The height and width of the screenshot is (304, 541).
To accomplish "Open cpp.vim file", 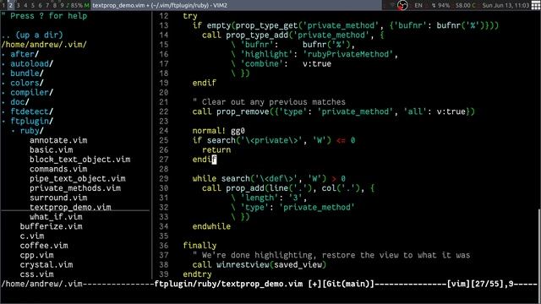I will coord(36,255).
